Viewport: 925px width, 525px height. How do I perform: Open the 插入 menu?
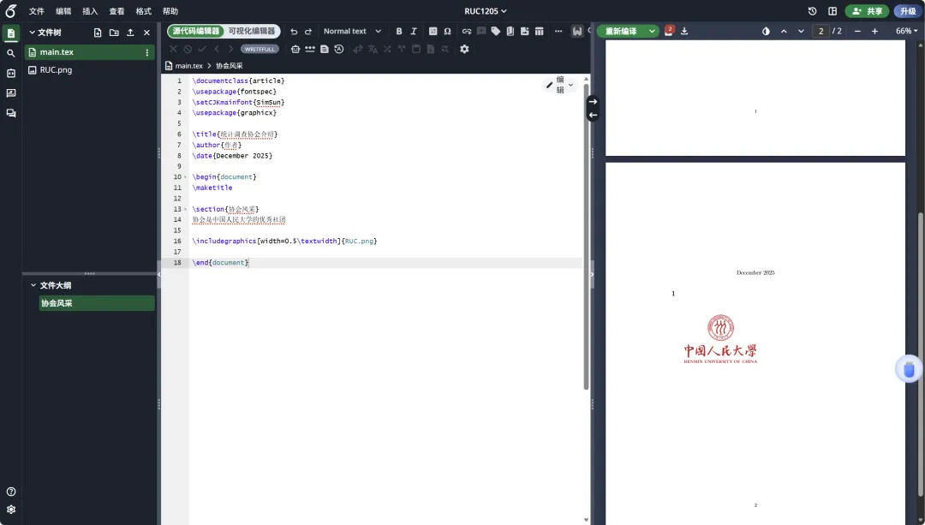[x=90, y=11]
